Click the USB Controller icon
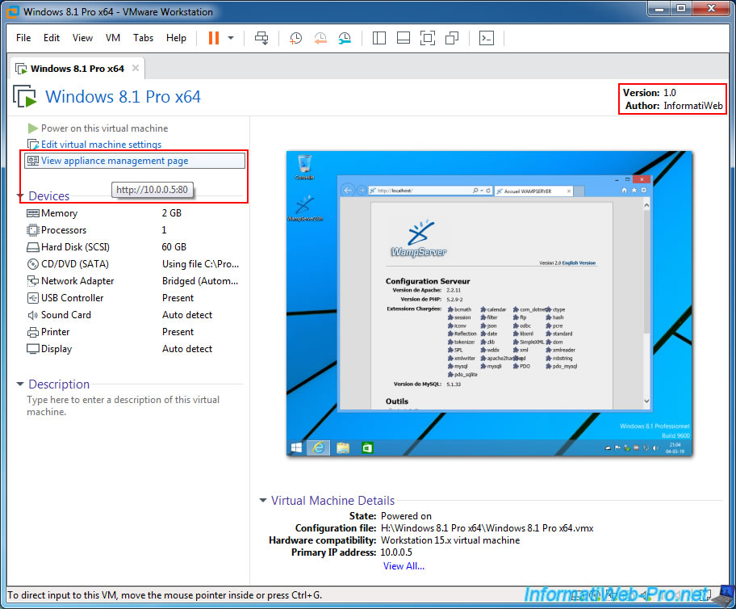The image size is (736, 609). (x=33, y=298)
